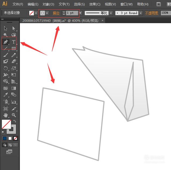Select the Gradient tool

[x=14, y=88]
